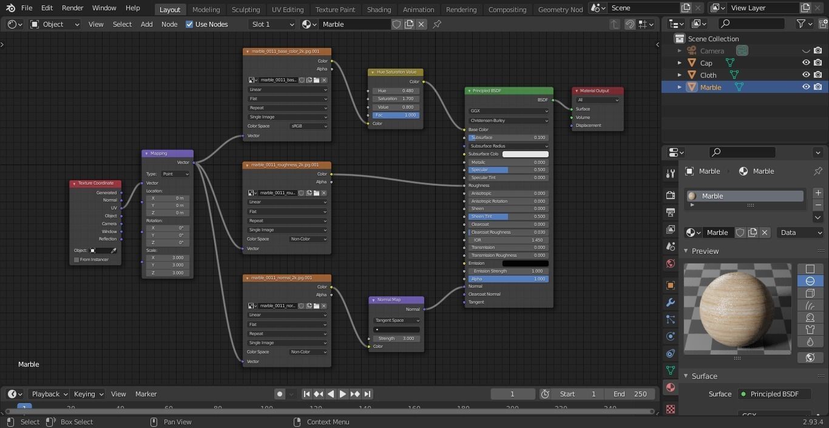Open the Object shader type dropdown
The image size is (829, 428).
pyautogui.click(x=55, y=24)
